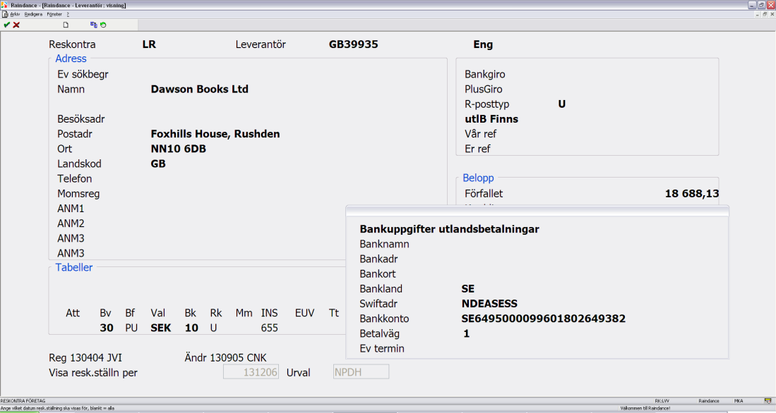This screenshot has width=776, height=413.
Task: Click the Ändr 130905 CNK text
Action: click(226, 357)
